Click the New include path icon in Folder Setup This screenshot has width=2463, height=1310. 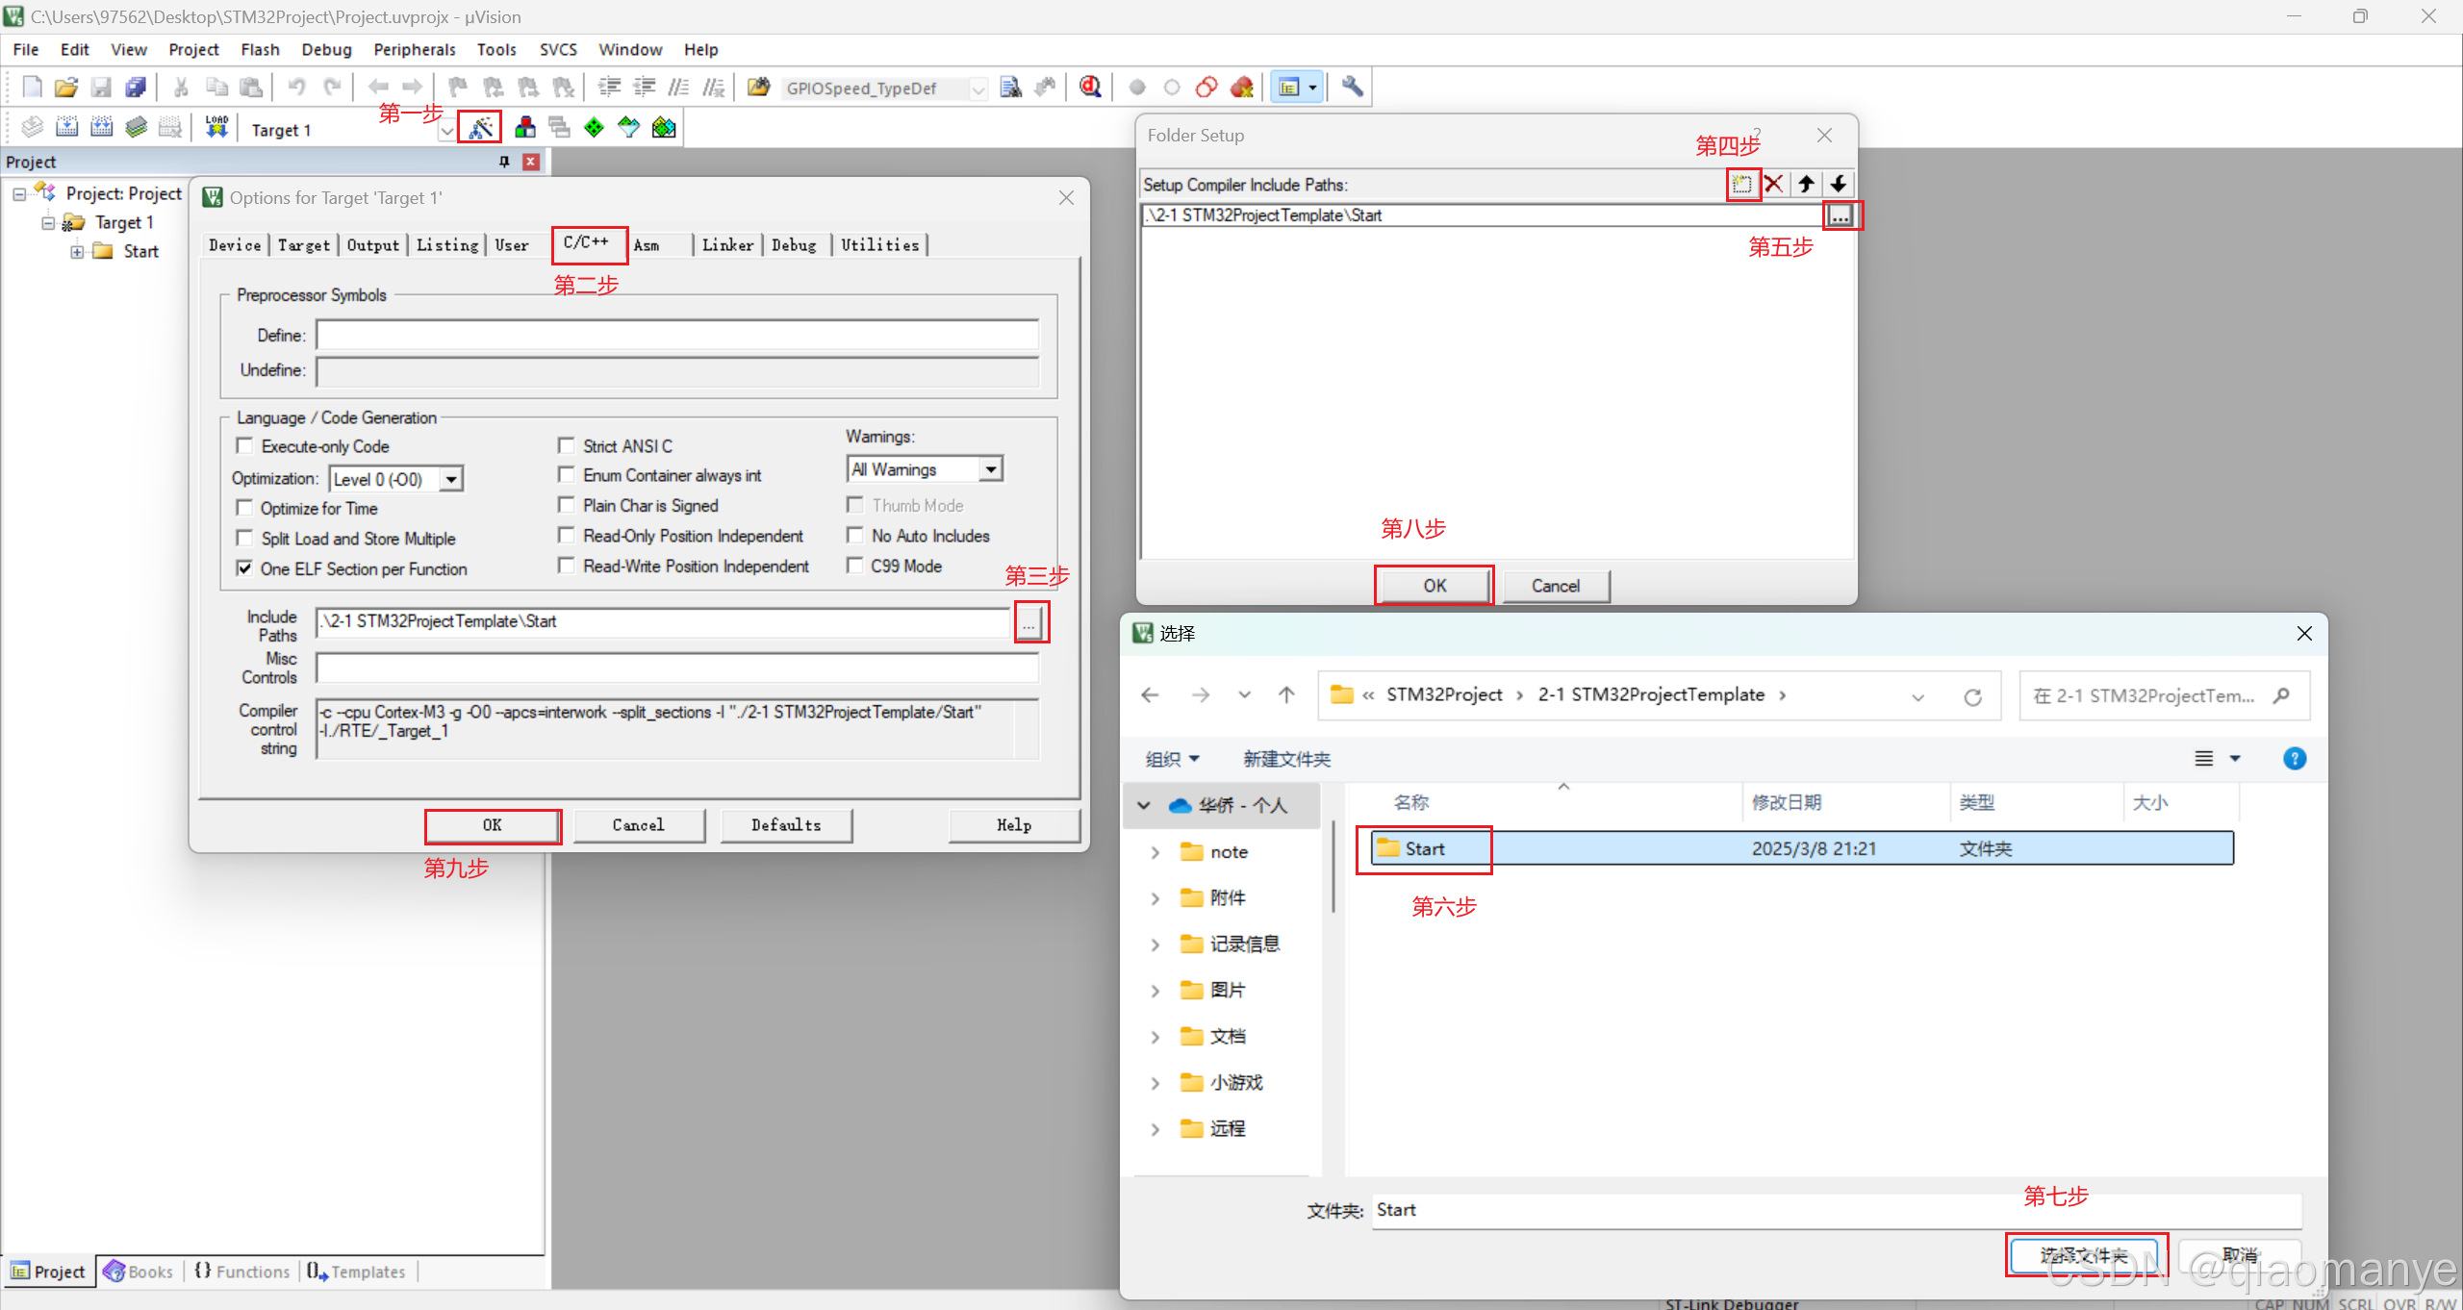(x=1741, y=184)
